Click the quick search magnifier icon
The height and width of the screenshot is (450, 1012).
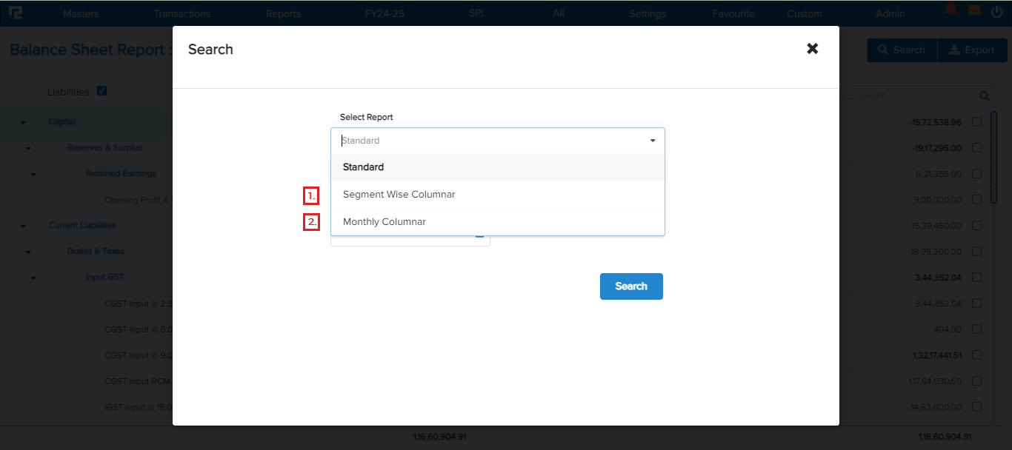pyautogui.click(x=984, y=96)
